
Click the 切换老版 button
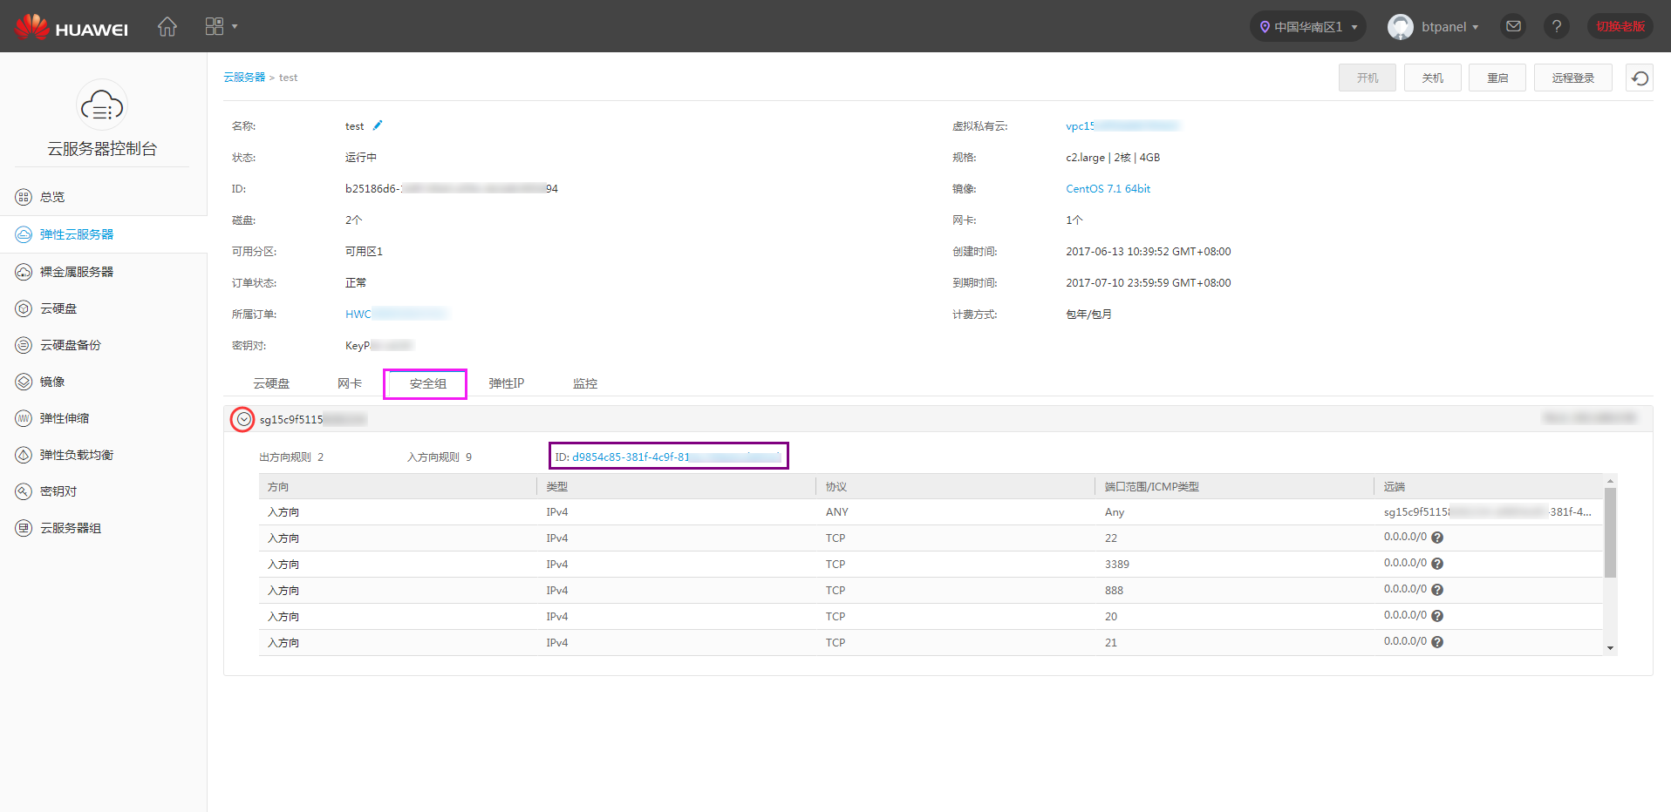point(1620,27)
